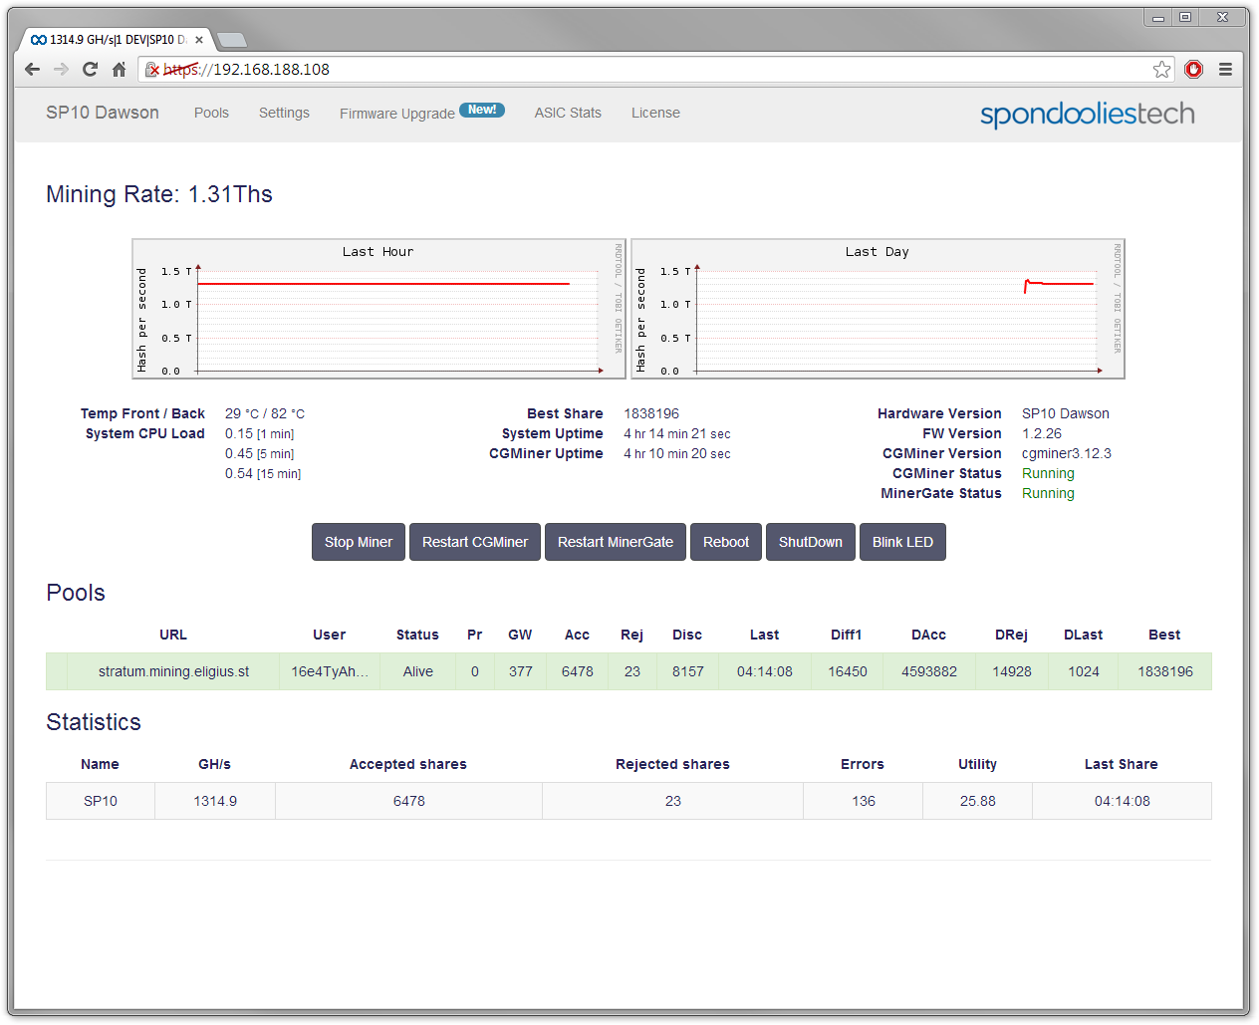Image resolution: width=1259 pixels, height=1025 pixels.
Task: Click the Blink LED button
Action: pos(902,542)
